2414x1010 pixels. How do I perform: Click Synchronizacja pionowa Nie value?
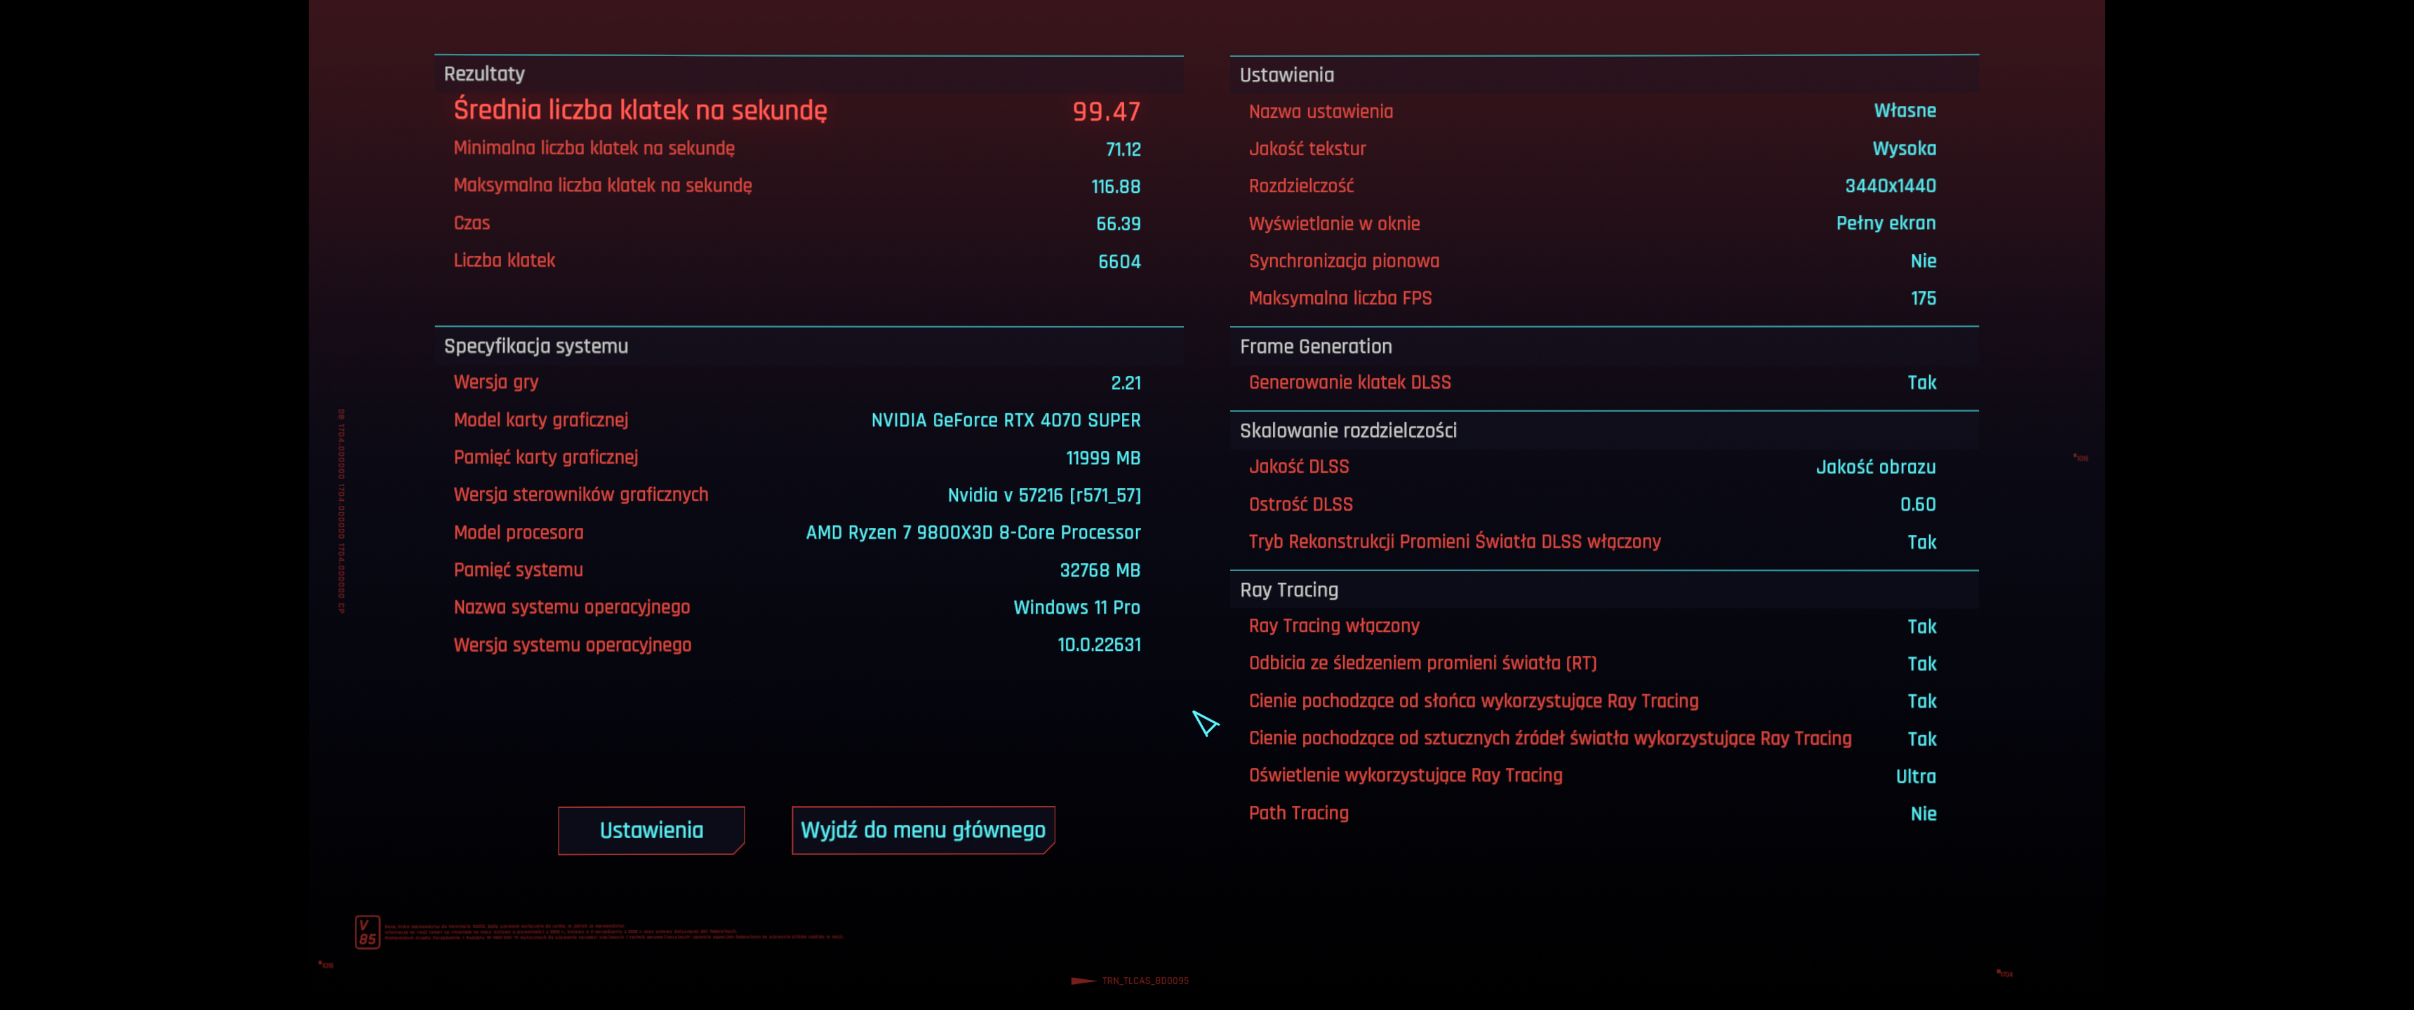(x=1923, y=262)
